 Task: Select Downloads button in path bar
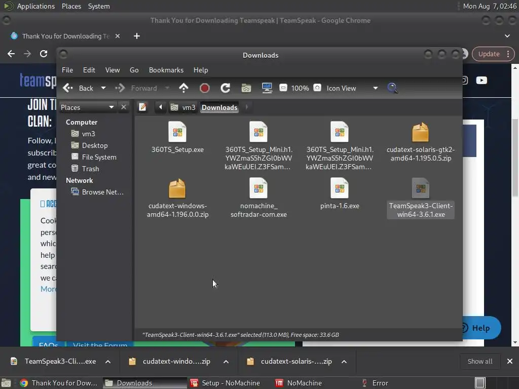[219, 107]
